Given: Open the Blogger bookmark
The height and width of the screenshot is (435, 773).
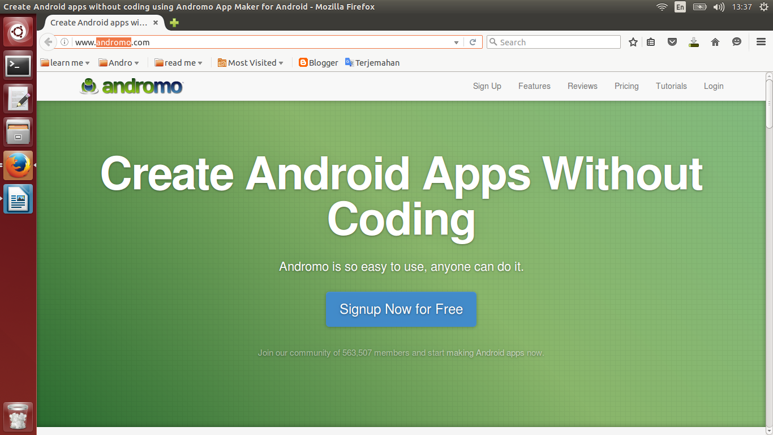Looking at the screenshot, I should pos(319,63).
